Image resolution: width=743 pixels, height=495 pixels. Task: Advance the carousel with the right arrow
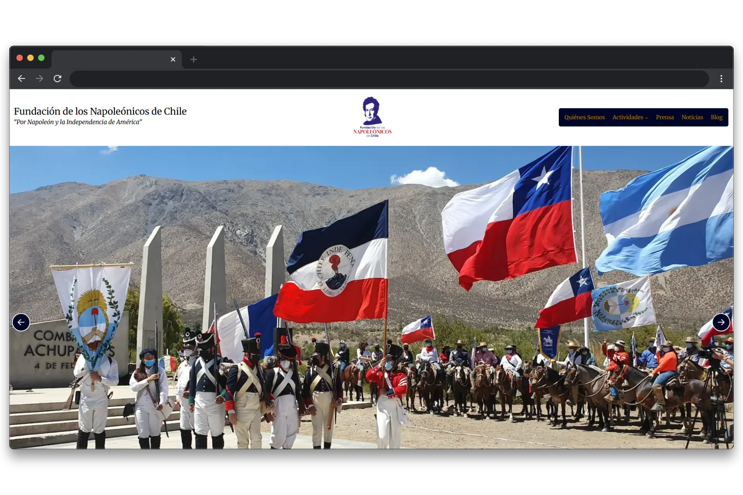(x=721, y=322)
